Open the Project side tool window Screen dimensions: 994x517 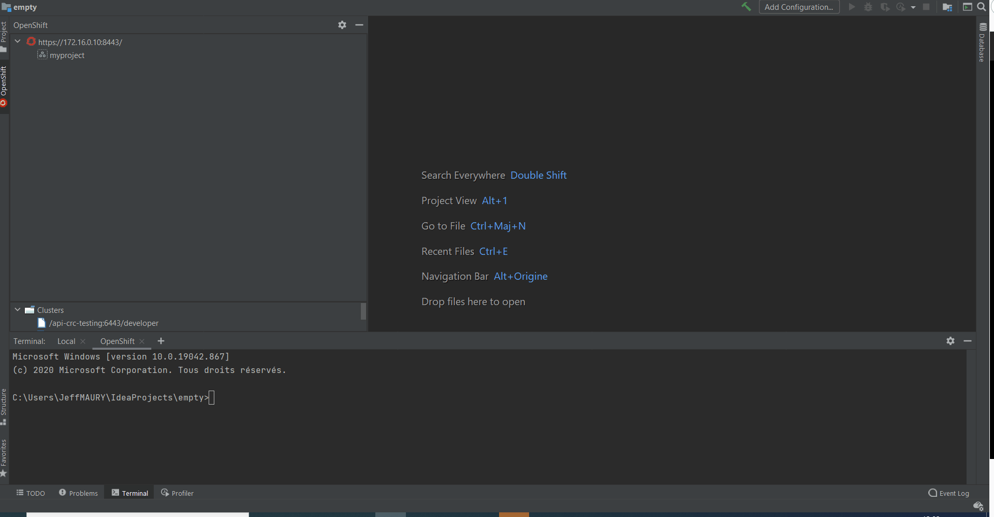pos(4,37)
